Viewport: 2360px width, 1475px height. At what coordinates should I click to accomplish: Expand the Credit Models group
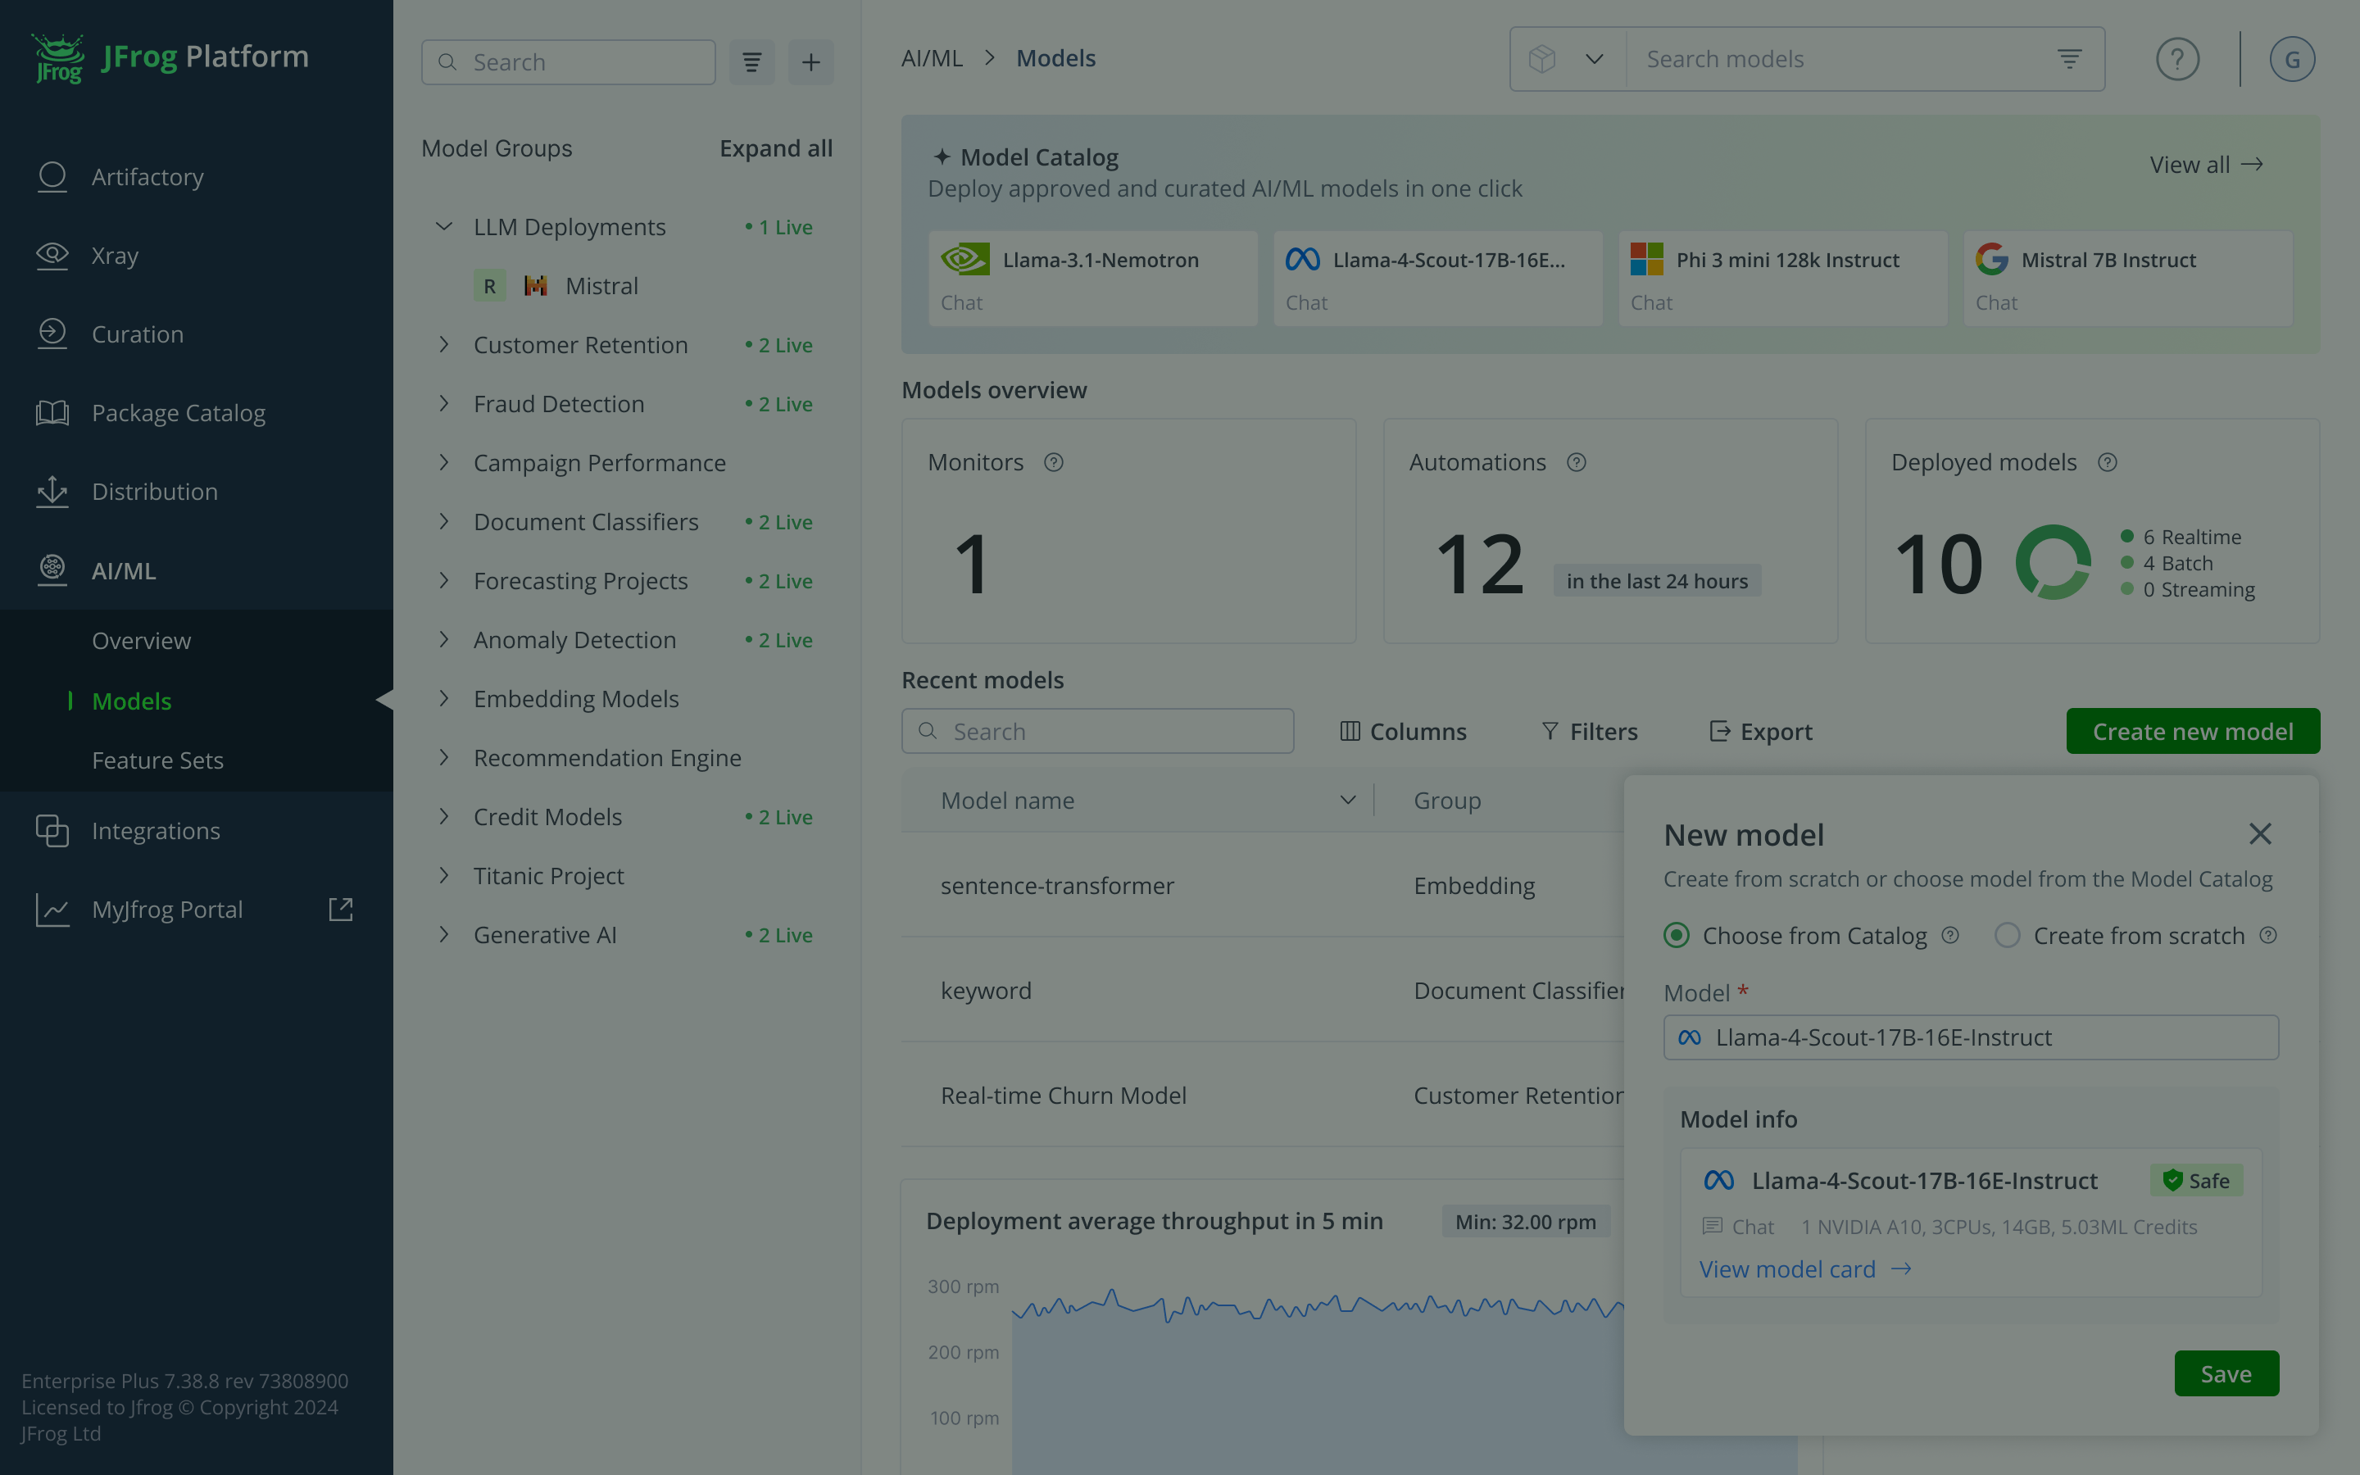point(443,816)
